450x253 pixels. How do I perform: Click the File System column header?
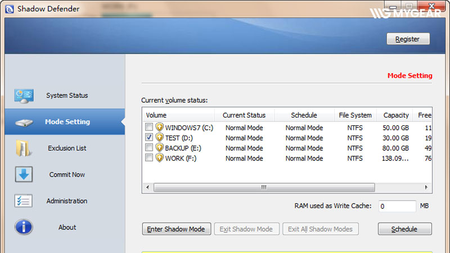point(355,115)
